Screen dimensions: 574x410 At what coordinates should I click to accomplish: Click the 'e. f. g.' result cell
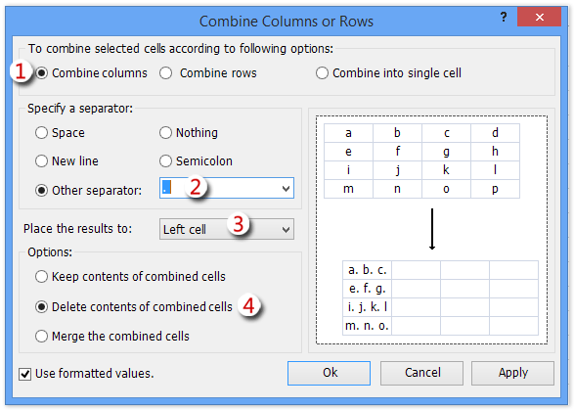pos(367,289)
